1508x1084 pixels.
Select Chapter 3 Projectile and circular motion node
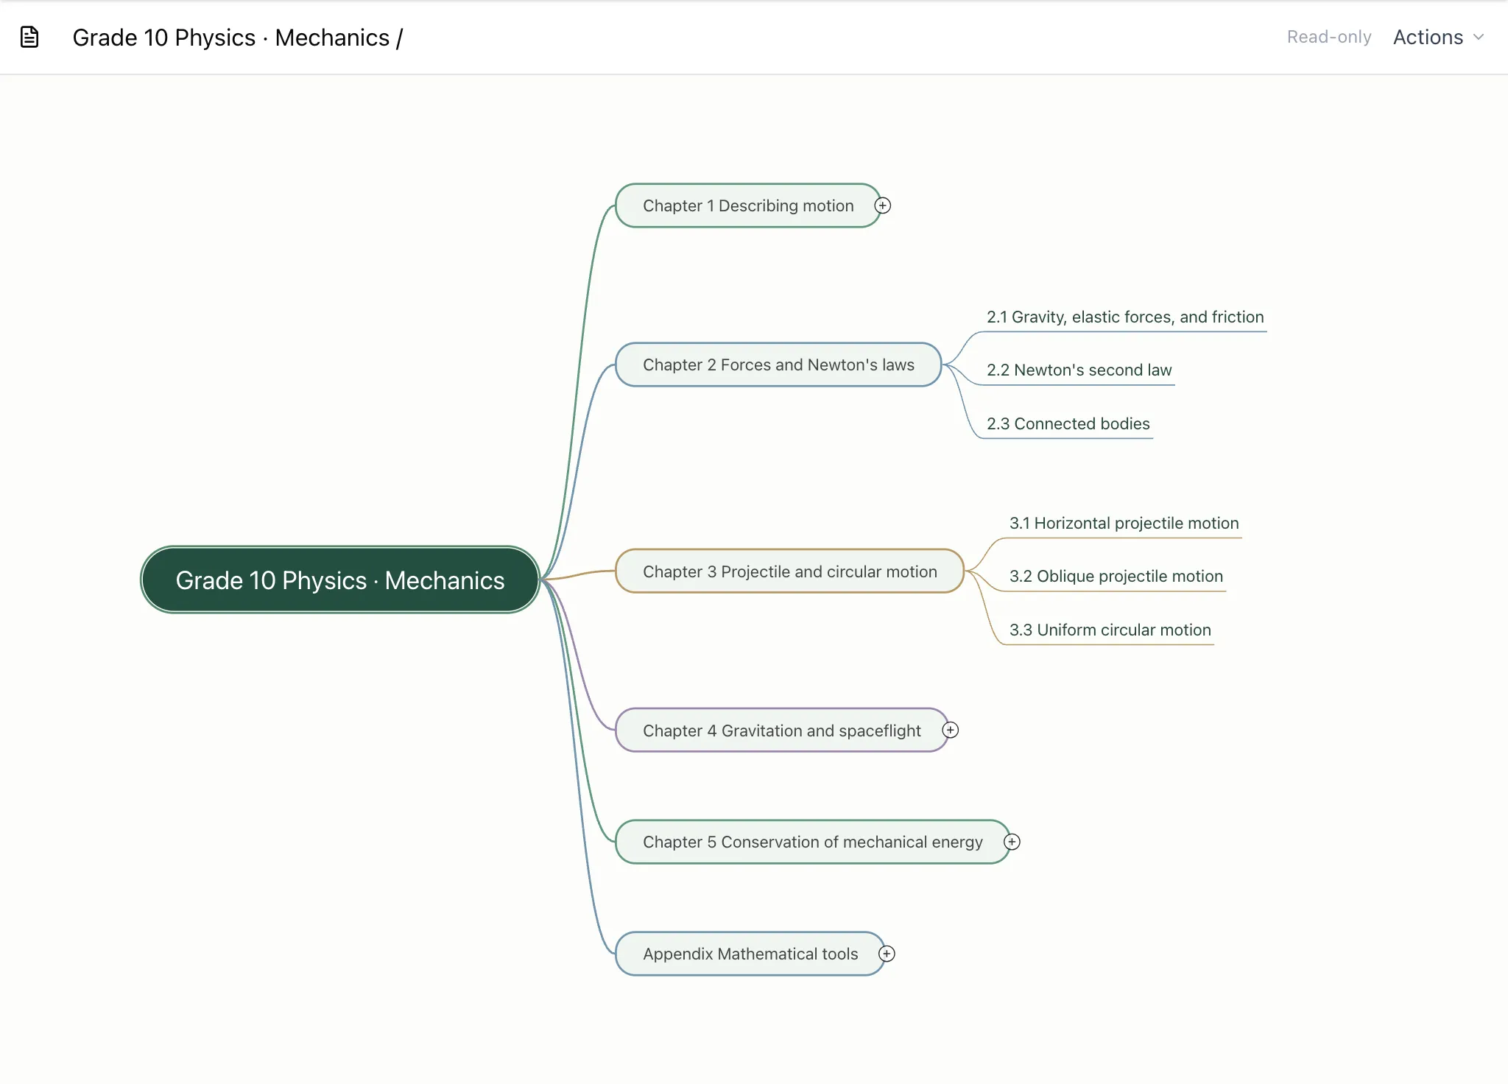tap(790, 571)
